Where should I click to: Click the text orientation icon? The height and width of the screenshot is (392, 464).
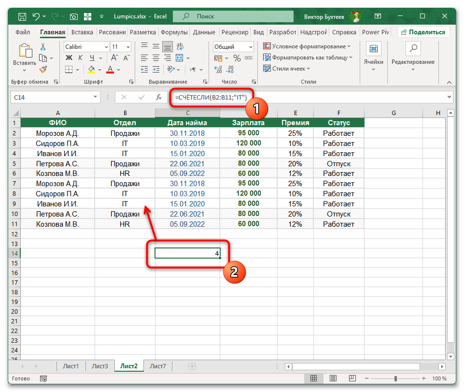[x=171, y=69]
